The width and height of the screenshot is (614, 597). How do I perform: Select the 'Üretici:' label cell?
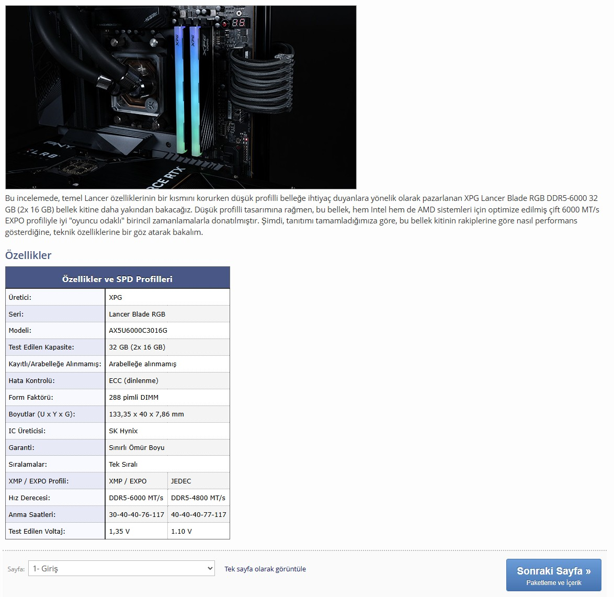click(x=55, y=297)
